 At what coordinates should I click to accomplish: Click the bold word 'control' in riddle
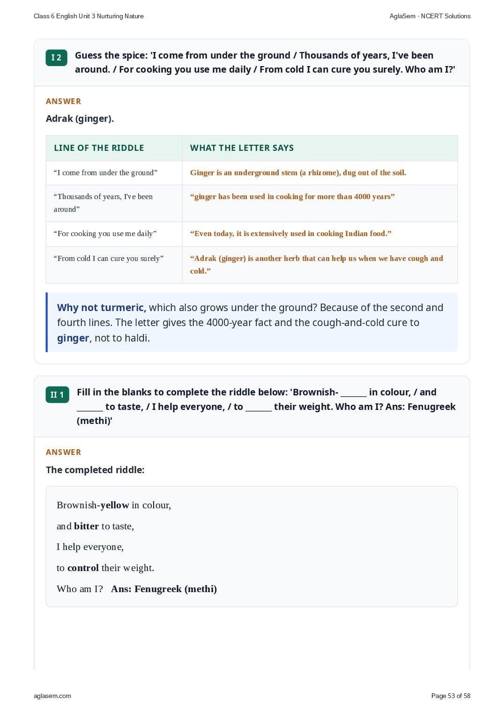click(83, 568)
